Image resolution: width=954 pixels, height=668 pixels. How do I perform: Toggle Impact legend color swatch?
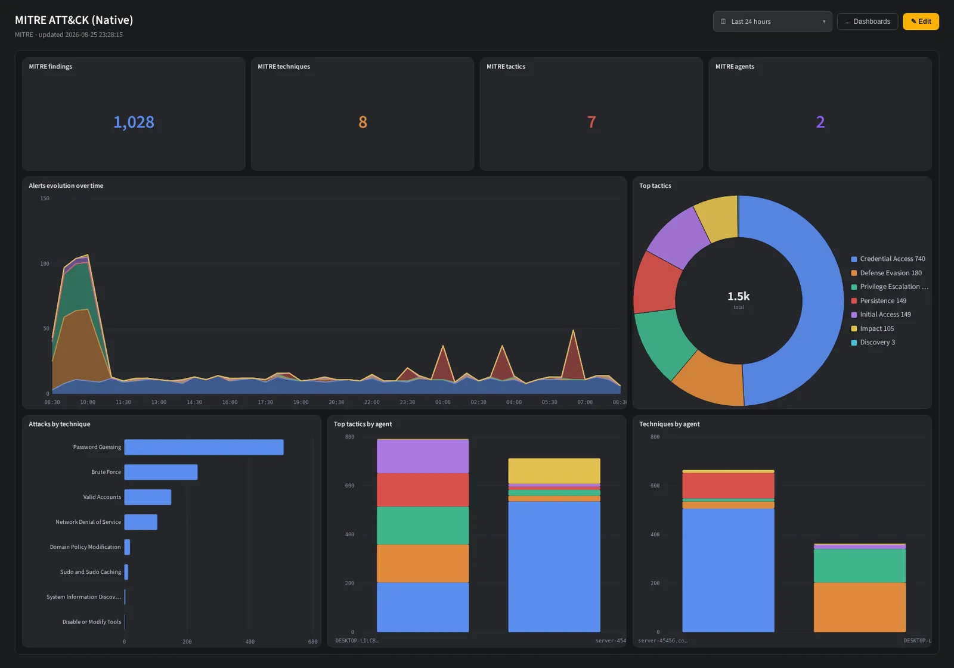[x=854, y=329]
